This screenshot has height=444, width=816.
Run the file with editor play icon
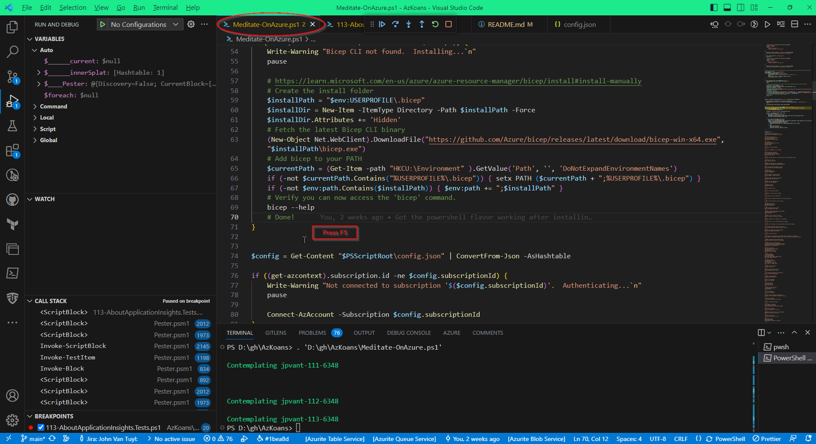click(767, 24)
